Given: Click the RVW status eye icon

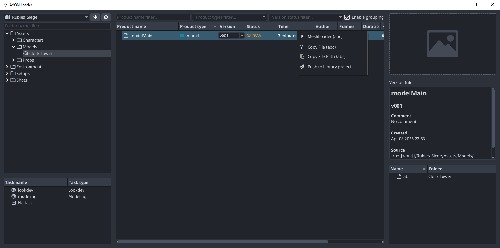Looking at the screenshot, I should 249,36.
